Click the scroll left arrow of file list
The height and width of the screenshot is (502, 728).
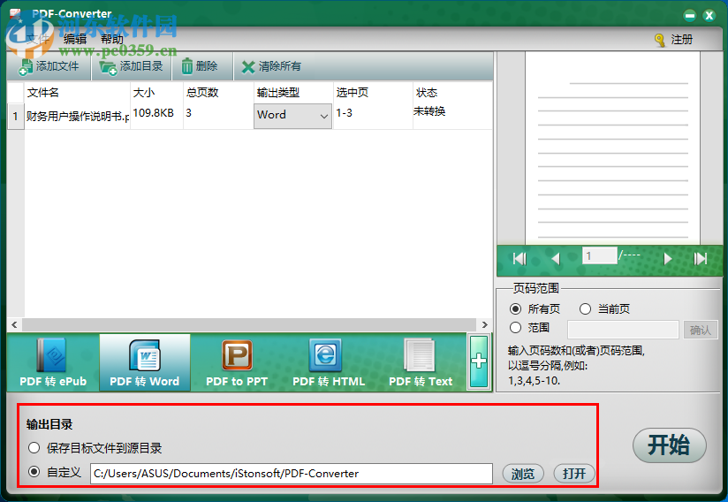coord(14,324)
